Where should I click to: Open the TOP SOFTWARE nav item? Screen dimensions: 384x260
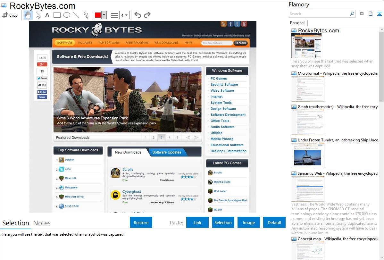coord(109,43)
